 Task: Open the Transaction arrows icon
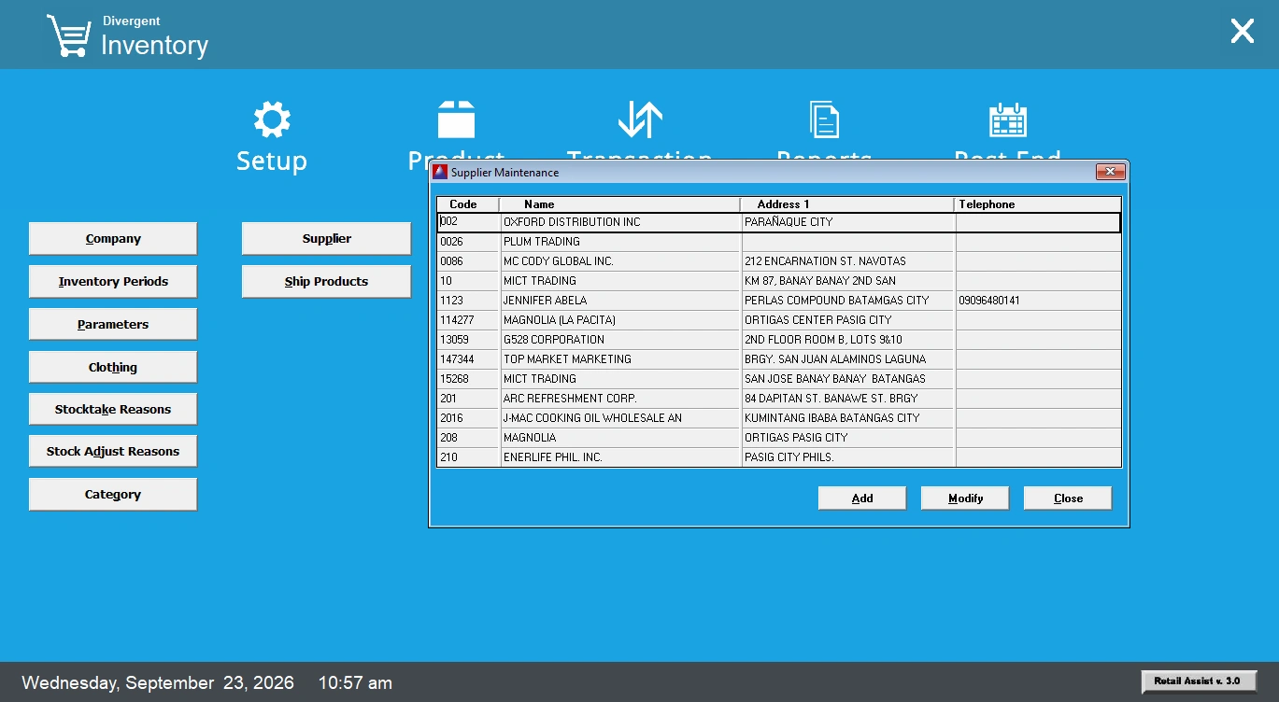[640, 119]
